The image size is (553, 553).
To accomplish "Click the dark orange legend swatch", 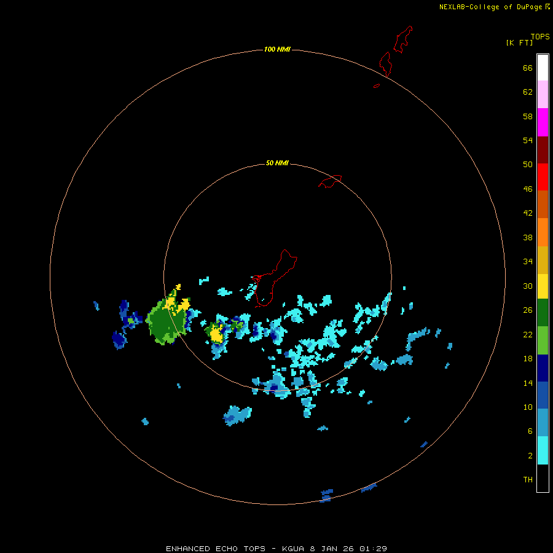I will (543, 204).
